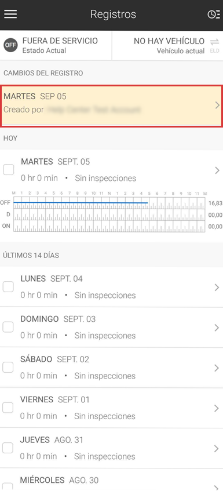Check the MARTES SEPT. 05 checkbox
Viewport: 223px width, 491px height.
9,170
